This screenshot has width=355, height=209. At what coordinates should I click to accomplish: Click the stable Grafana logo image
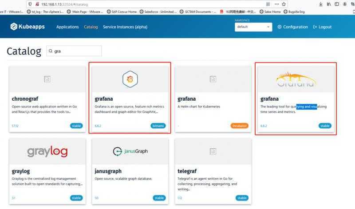pyautogui.click(x=296, y=80)
